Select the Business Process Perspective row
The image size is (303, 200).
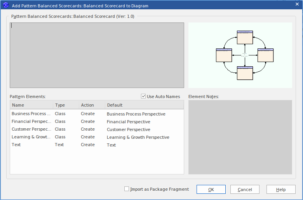(31, 114)
